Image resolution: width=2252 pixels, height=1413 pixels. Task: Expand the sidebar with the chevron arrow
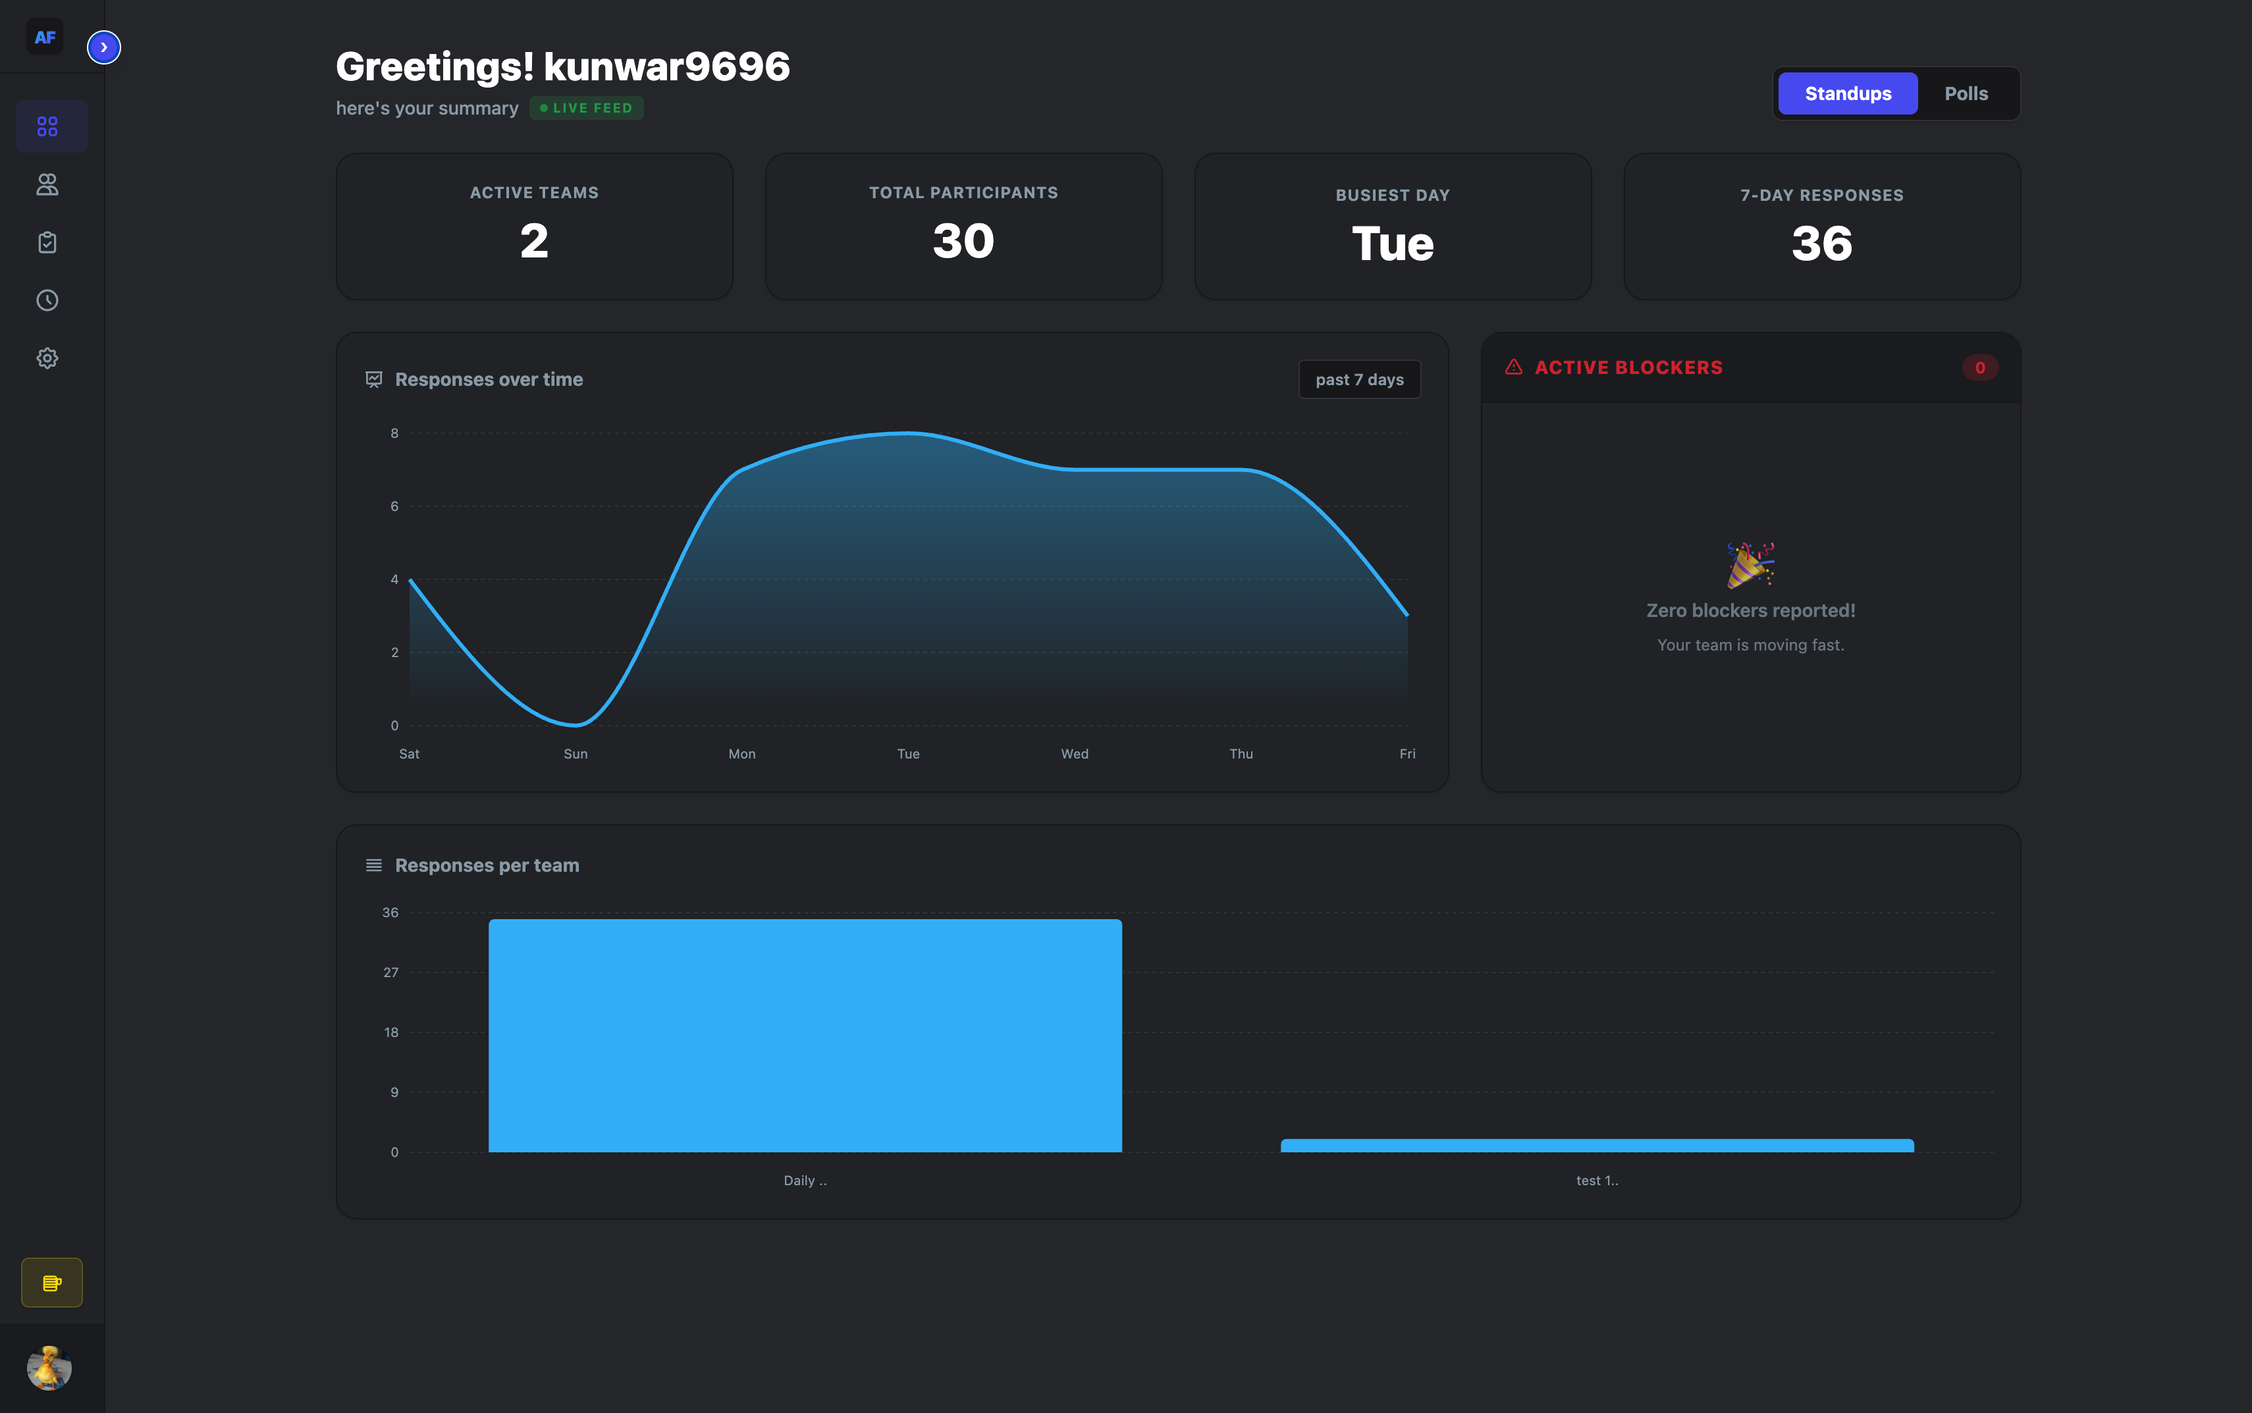104,47
